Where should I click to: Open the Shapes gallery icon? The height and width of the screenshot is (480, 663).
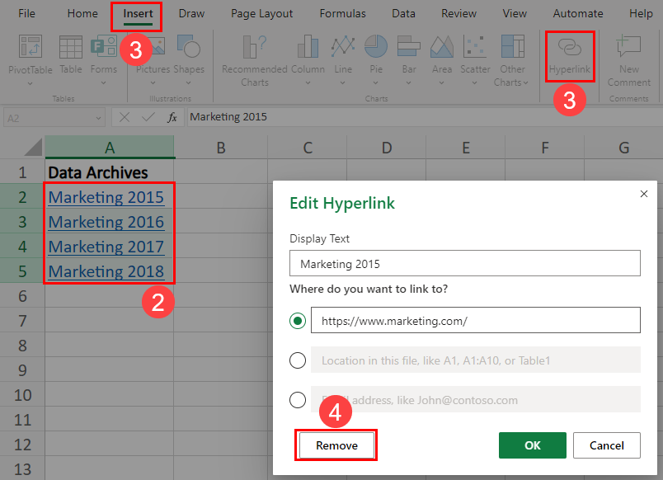coord(189,46)
